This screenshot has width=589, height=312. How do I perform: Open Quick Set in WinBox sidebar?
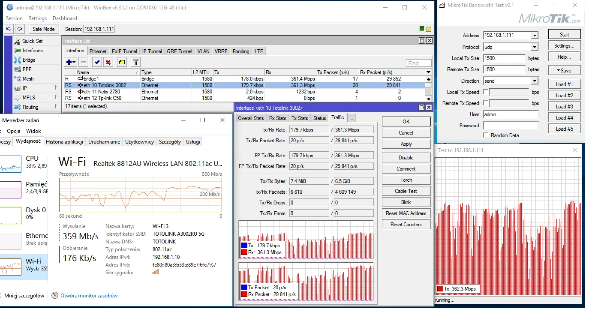pos(32,41)
